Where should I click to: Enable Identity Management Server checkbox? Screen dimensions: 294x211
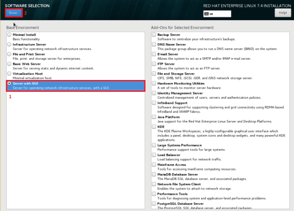(154, 93)
